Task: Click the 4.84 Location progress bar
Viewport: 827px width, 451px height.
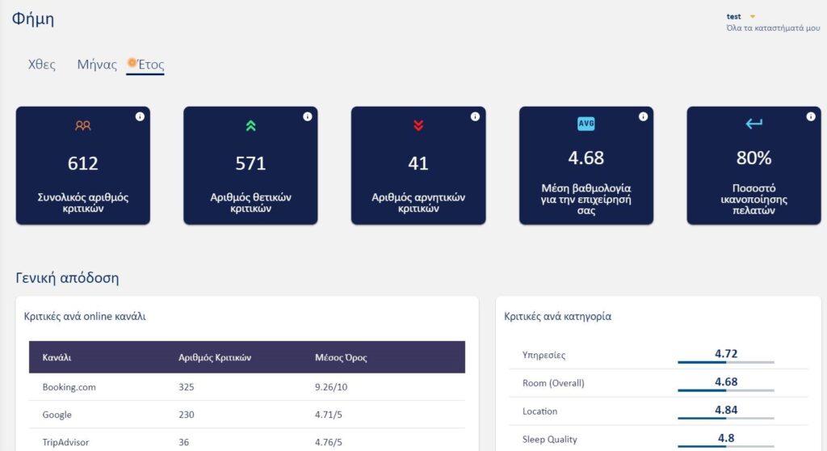Action: pos(726,418)
